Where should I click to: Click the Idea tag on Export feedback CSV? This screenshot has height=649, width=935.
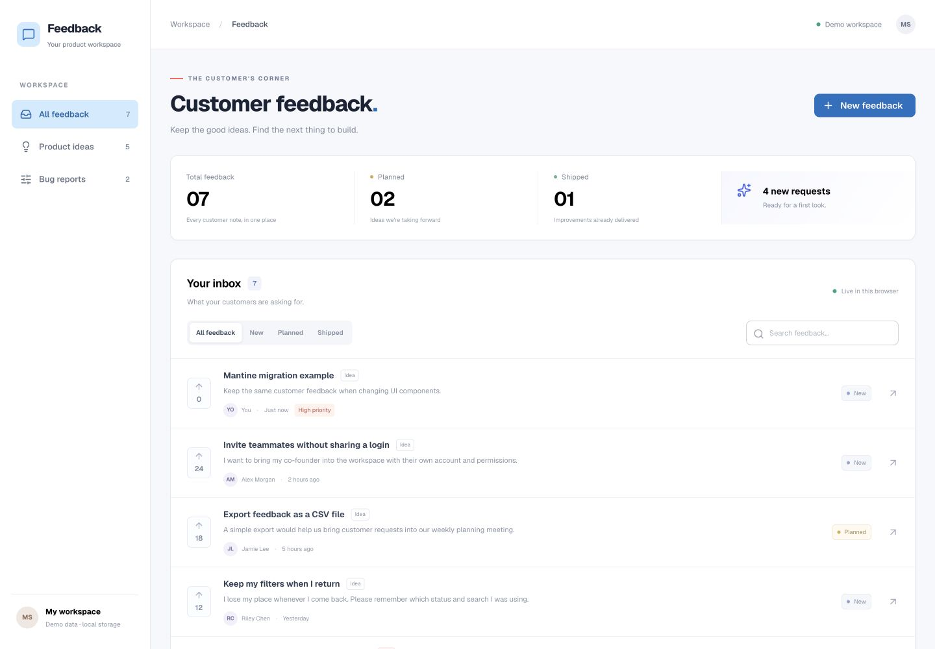[360, 515]
